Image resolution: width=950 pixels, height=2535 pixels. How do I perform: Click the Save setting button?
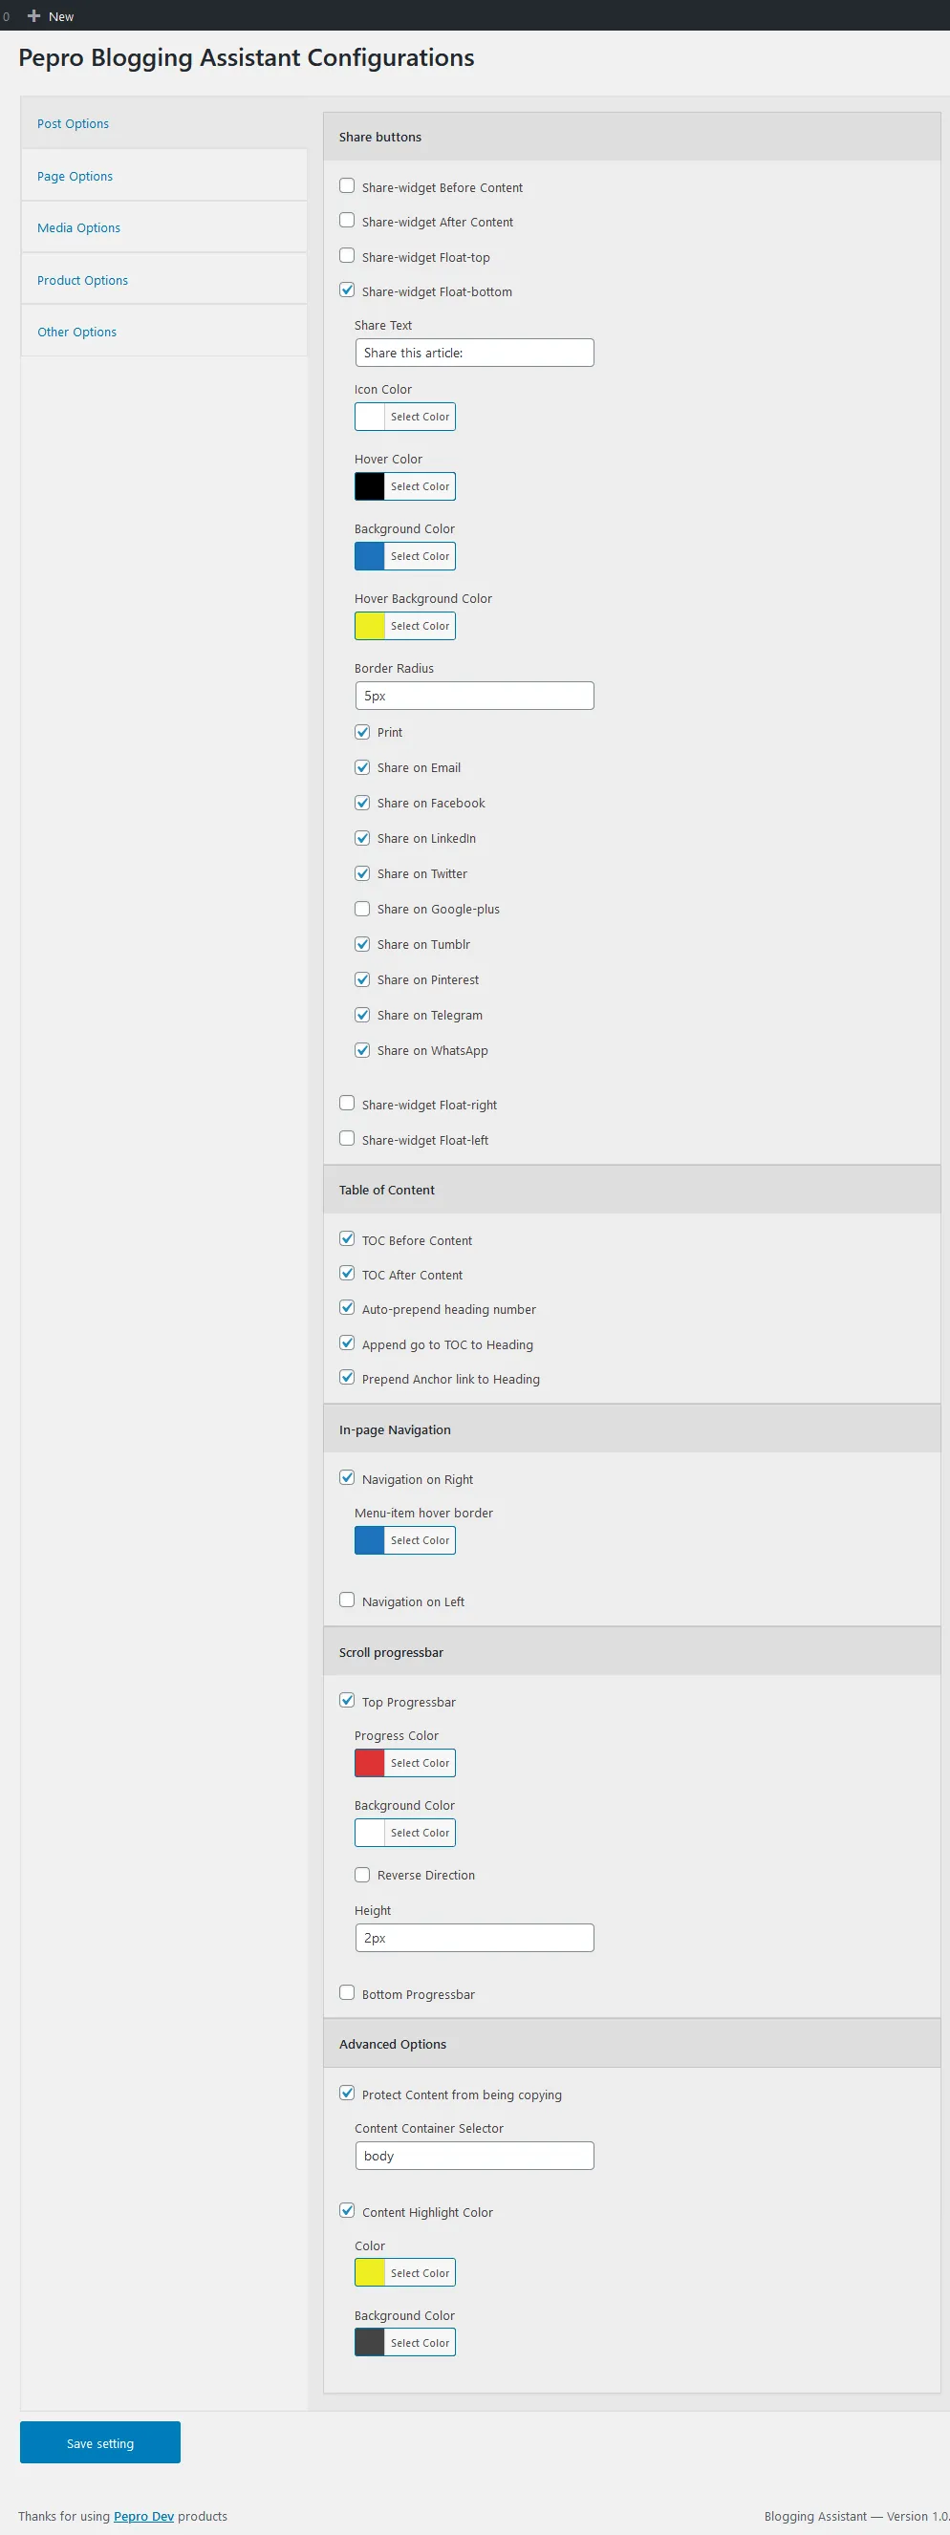[x=100, y=2442]
